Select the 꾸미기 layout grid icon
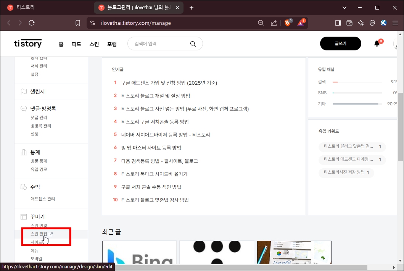The height and width of the screenshot is (271, 404). pyautogui.click(x=24, y=216)
